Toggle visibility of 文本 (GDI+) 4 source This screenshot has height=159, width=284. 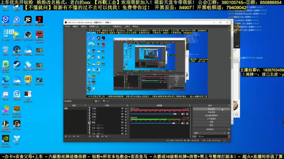click(x=122, y=125)
